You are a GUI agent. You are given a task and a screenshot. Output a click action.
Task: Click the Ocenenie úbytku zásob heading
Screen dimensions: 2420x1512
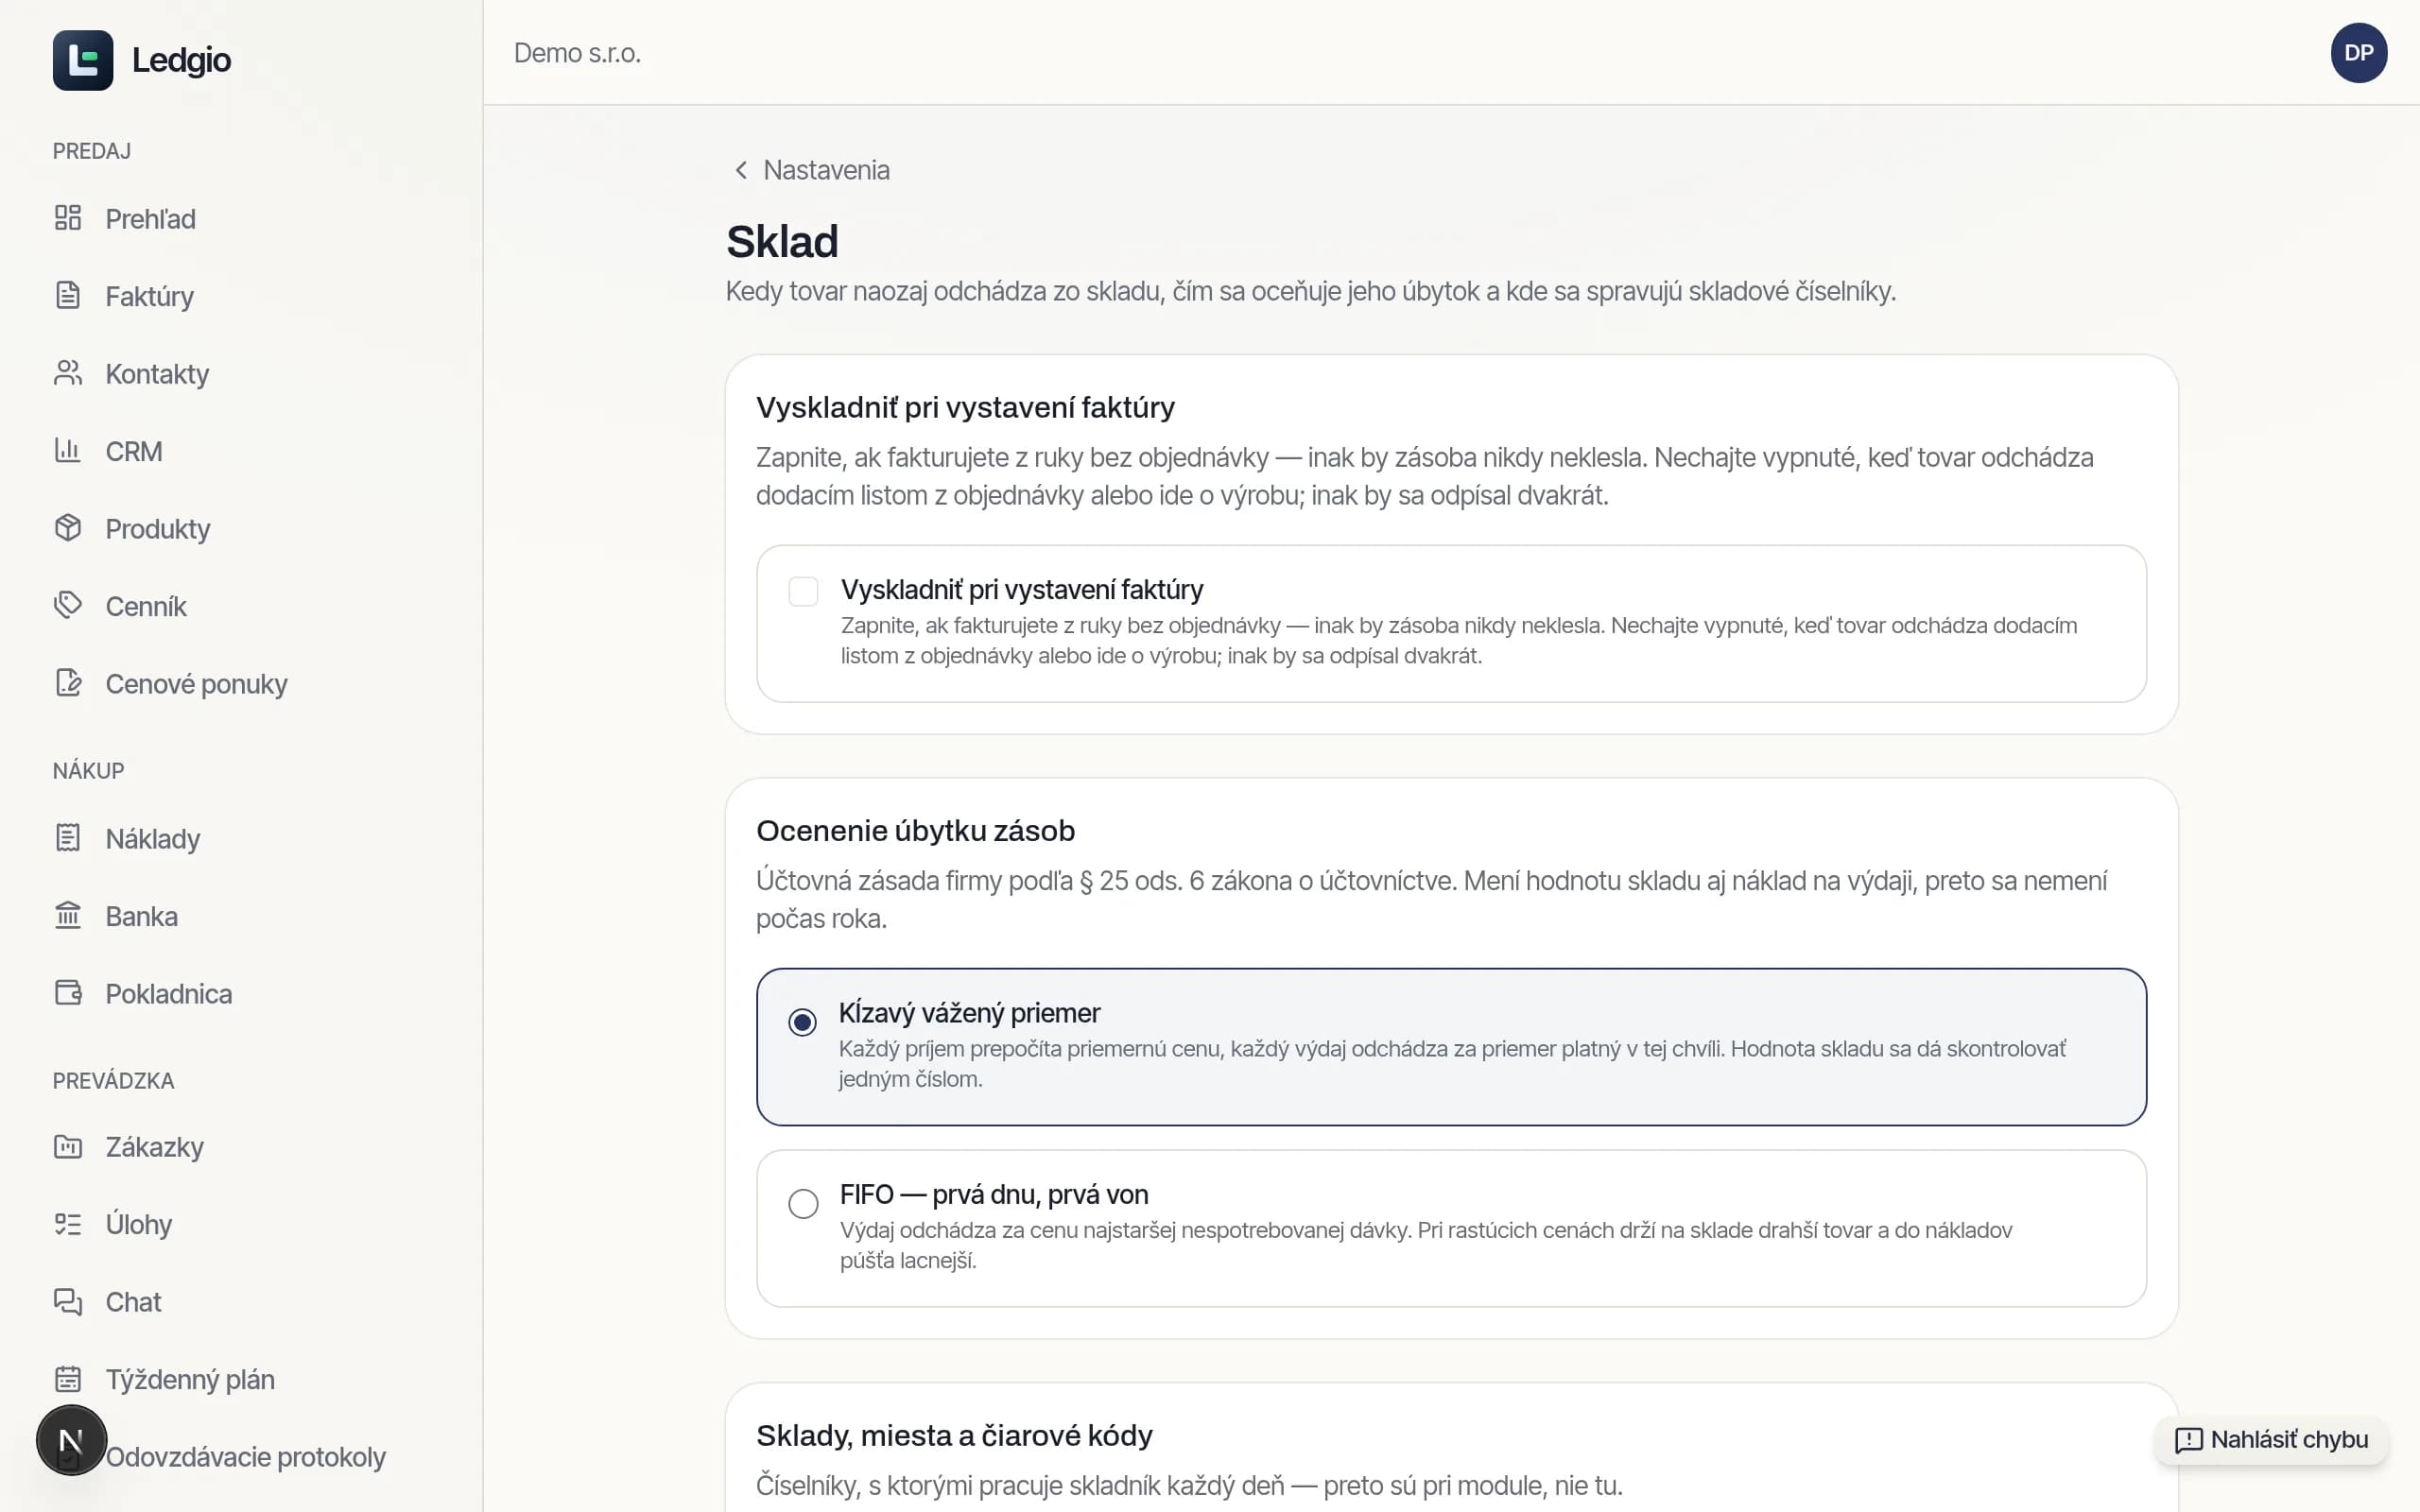click(915, 830)
